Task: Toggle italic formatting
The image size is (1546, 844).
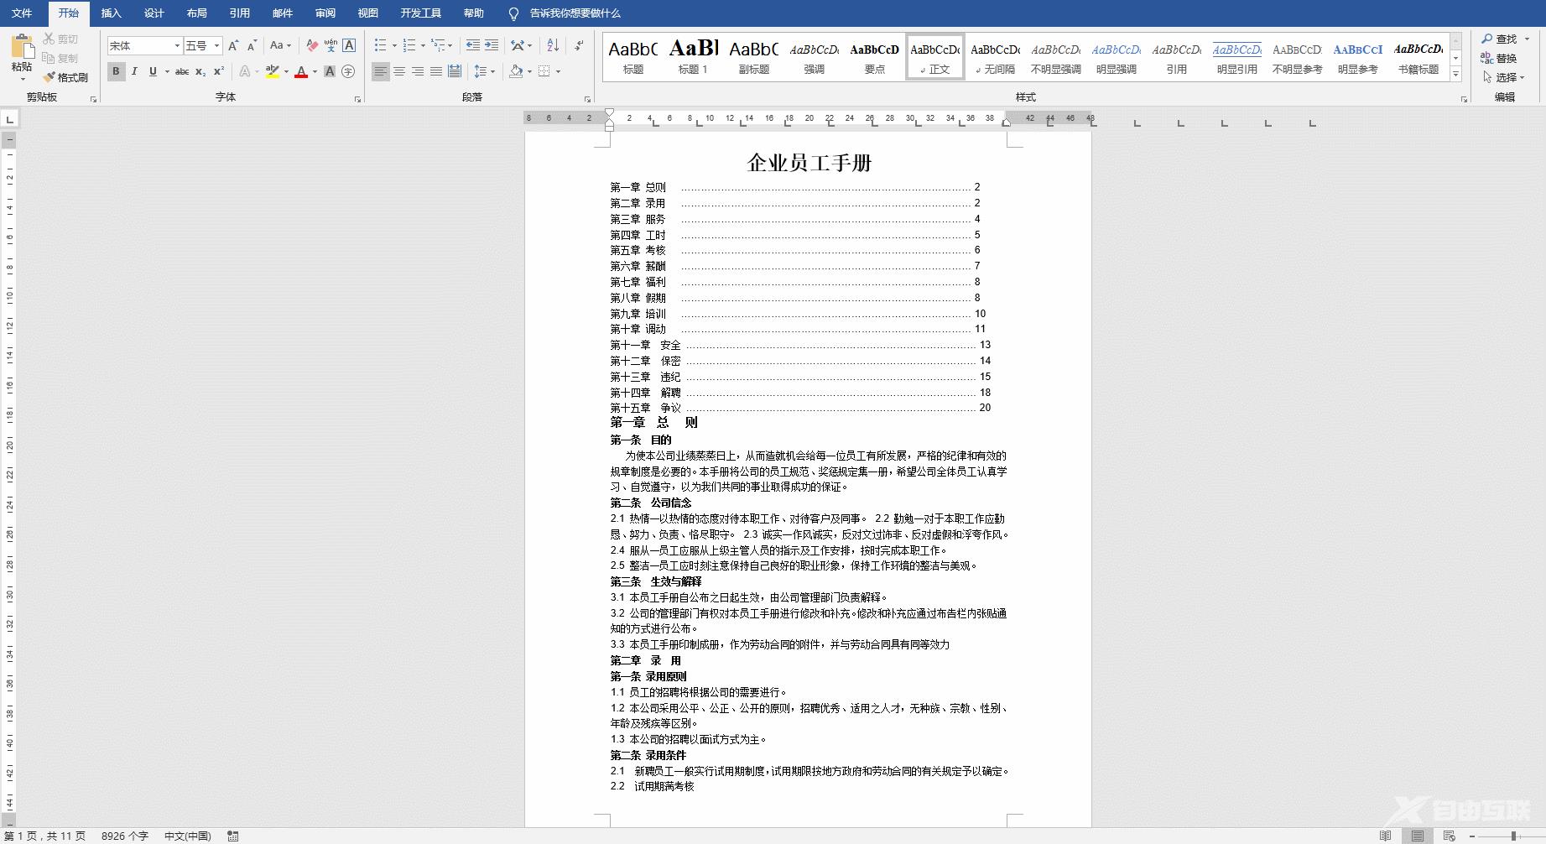Action: (x=134, y=71)
